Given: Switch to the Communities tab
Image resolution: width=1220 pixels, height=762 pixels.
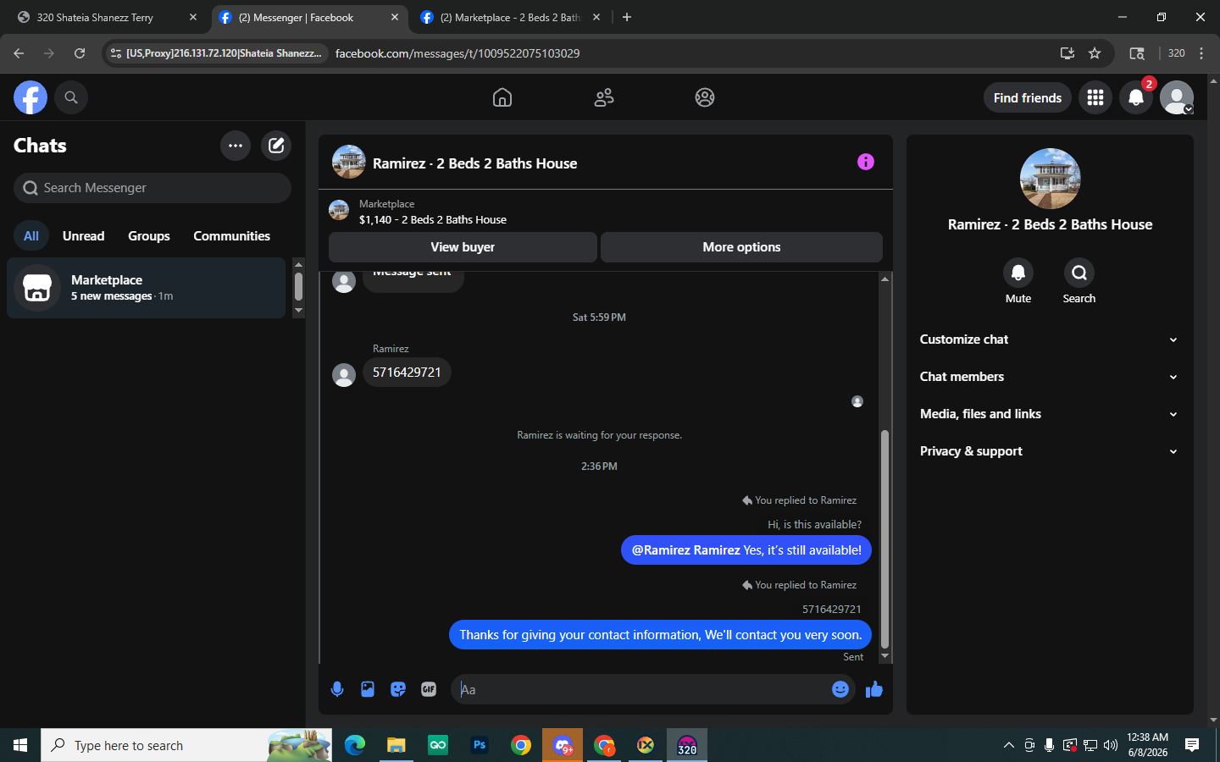Looking at the screenshot, I should tap(231, 236).
